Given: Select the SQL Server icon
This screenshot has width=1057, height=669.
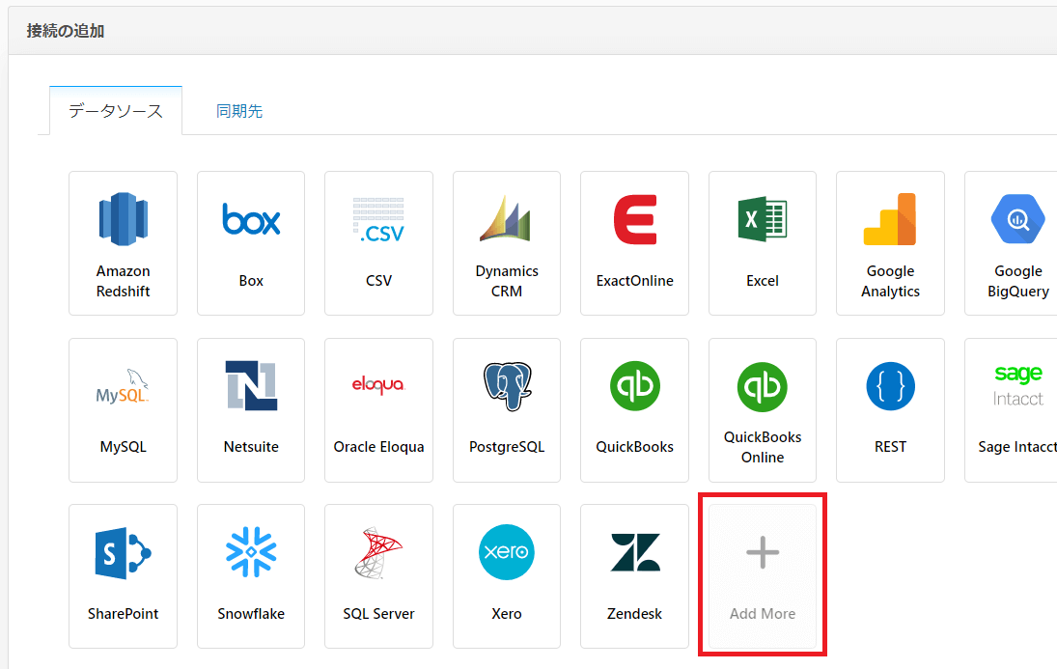Looking at the screenshot, I should pos(378,553).
